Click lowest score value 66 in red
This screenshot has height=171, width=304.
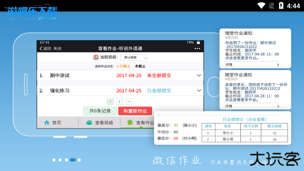click(176, 138)
